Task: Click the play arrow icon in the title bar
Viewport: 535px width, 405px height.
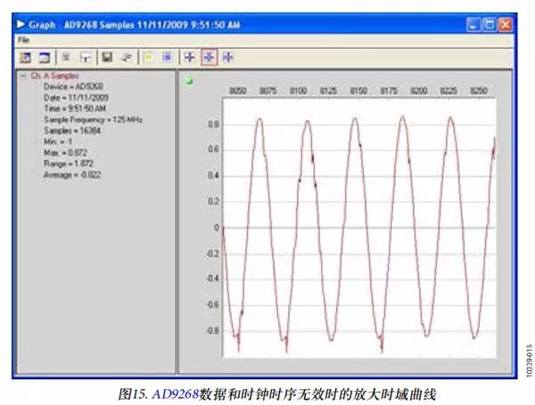Action: (21, 24)
